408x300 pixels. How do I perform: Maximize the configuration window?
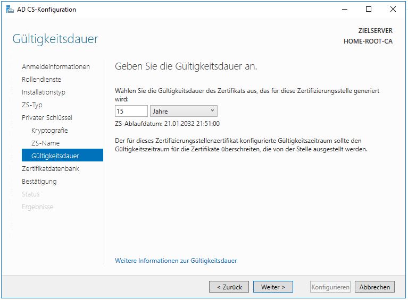tap(369, 9)
